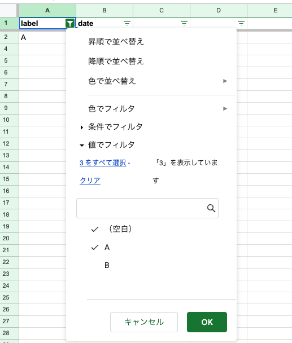The width and height of the screenshot is (292, 343).
Task: Open the 色で並べ替え submenu
Action: click(x=158, y=81)
